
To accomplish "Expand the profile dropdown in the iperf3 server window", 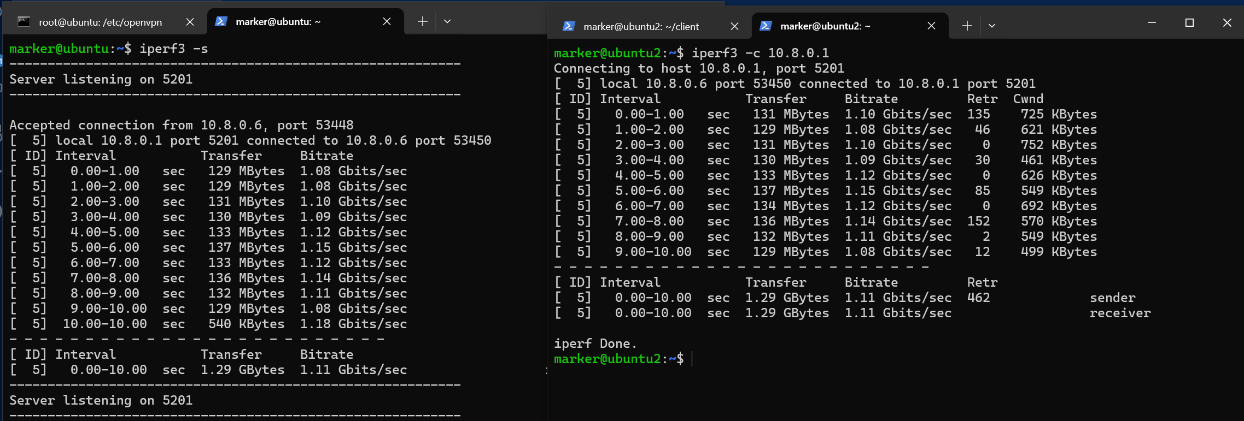I will (447, 21).
